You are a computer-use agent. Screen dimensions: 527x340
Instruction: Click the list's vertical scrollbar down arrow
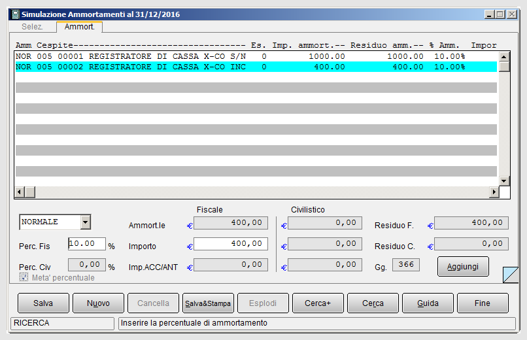coord(504,180)
